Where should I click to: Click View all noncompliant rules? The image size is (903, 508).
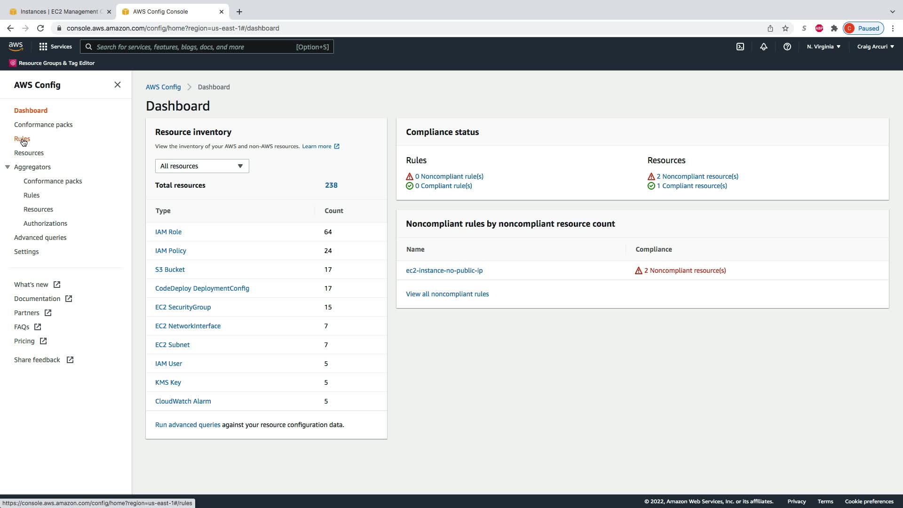(447, 294)
